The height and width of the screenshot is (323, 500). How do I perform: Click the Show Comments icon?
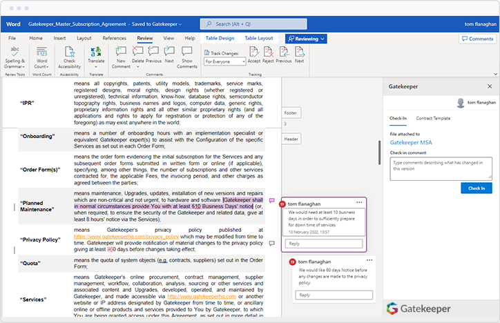coord(186,55)
